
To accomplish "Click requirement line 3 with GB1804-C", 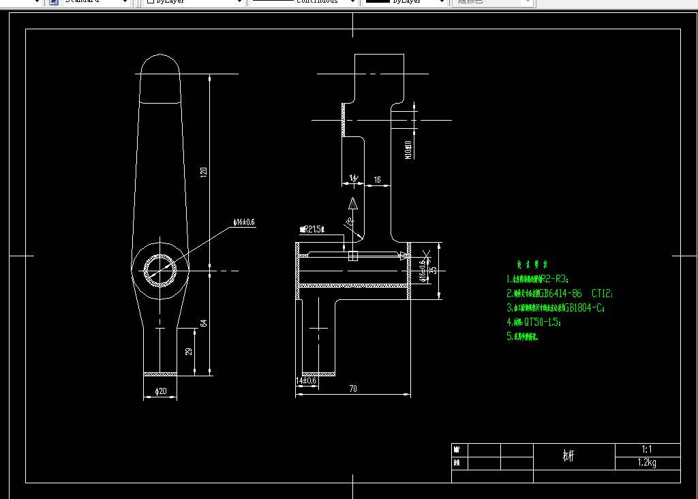I will coord(556,307).
